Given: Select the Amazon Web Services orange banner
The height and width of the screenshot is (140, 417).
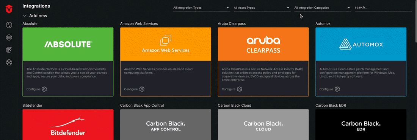Looking at the screenshot, I should [166, 44].
